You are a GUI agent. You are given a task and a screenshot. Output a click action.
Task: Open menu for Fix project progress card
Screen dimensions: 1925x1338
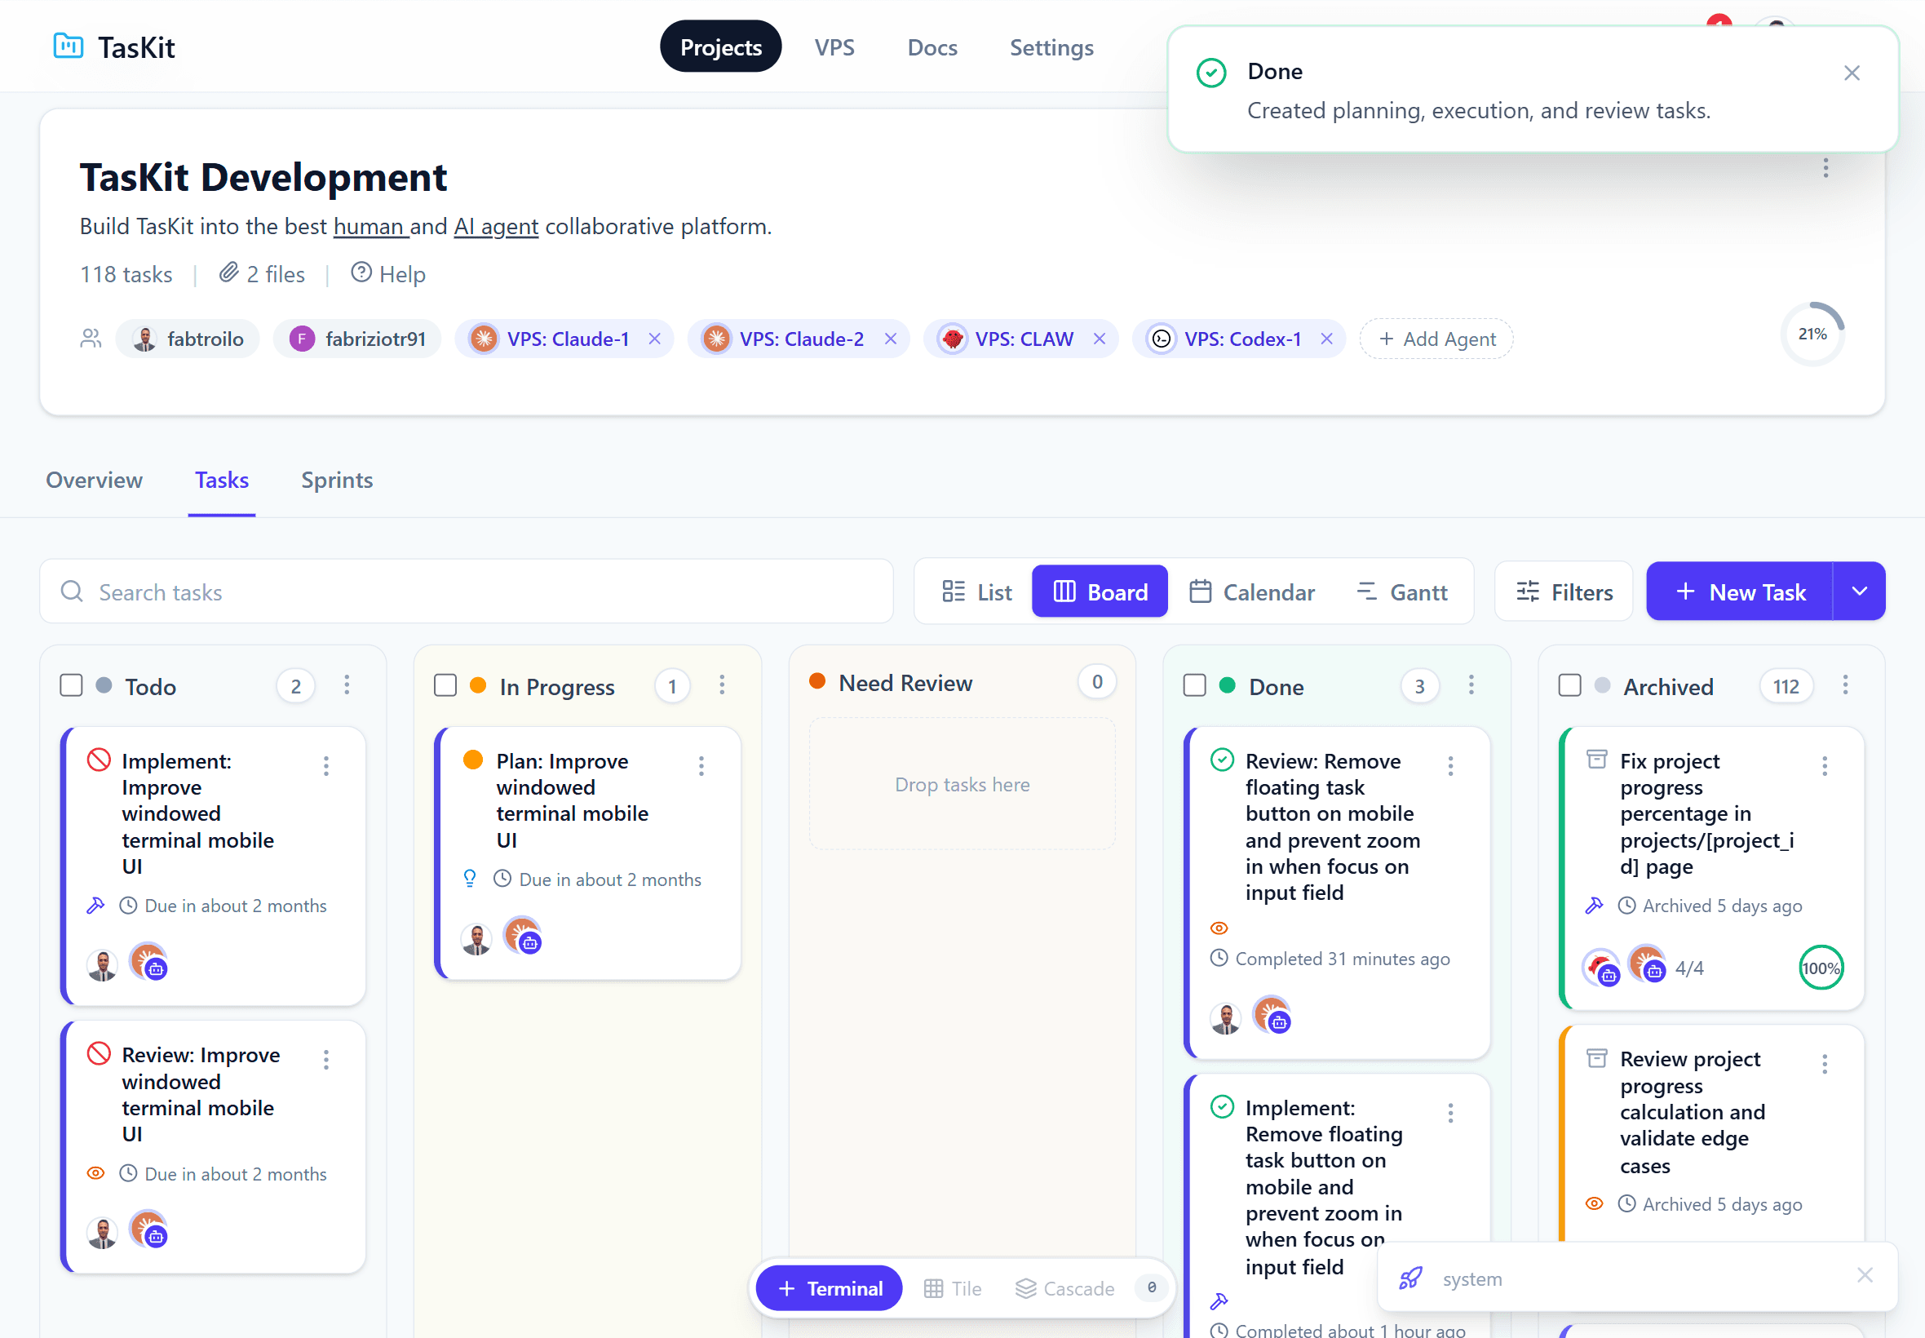(x=1825, y=766)
